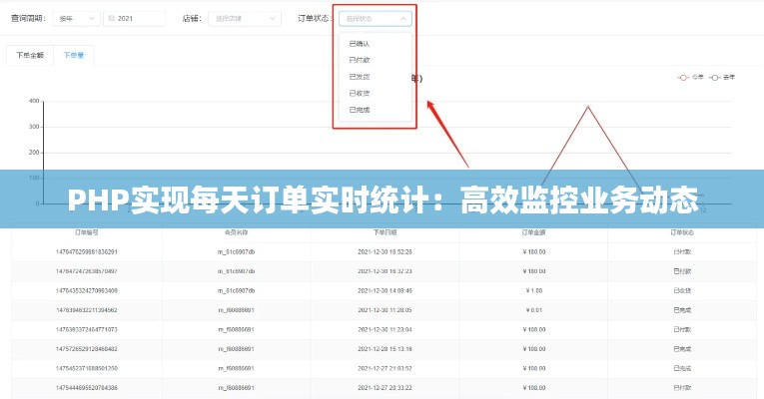Collapse the 订单状态 status dropdown
Screen dimensions: 764x399
pos(376,19)
